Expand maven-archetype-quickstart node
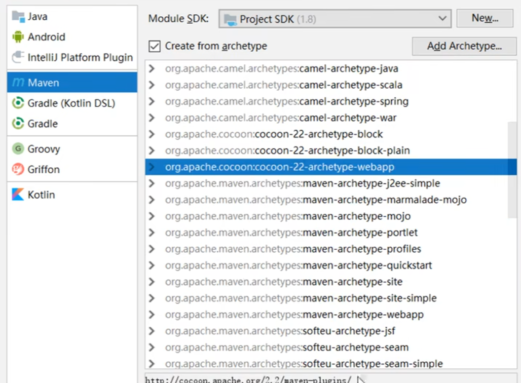The image size is (521, 383). pos(152,265)
